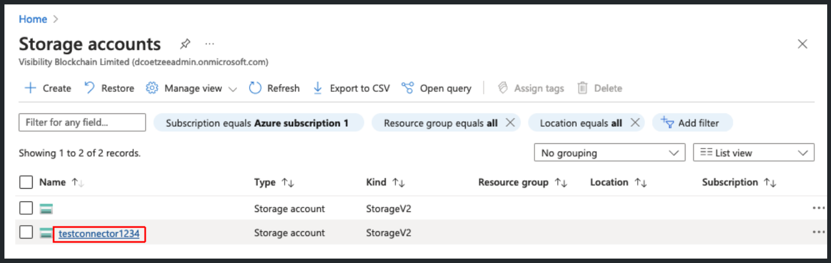Open the ellipsis menu for testconnector1234 row
The image size is (831, 263).
click(x=819, y=233)
